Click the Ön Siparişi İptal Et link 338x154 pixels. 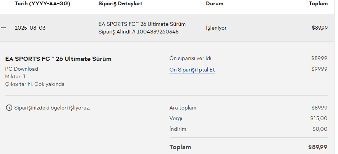192,70
